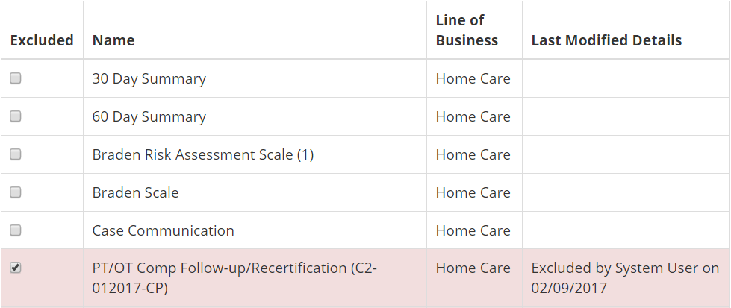Select Home Care in the Braden Scale row
The image size is (731, 308).
pos(473,192)
